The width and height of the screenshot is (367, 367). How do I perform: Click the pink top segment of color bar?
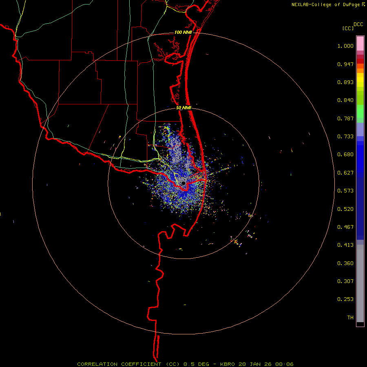[x=360, y=44]
